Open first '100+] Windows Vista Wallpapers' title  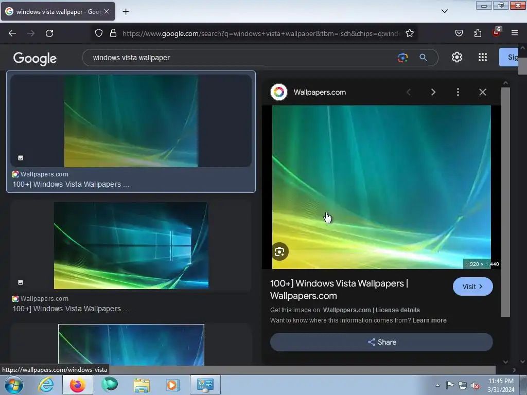pos(71,185)
